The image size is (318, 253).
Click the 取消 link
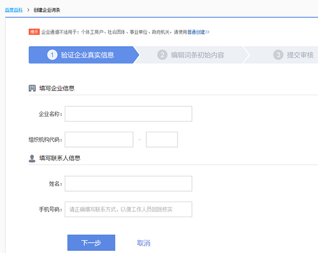pyautogui.click(x=144, y=243)
